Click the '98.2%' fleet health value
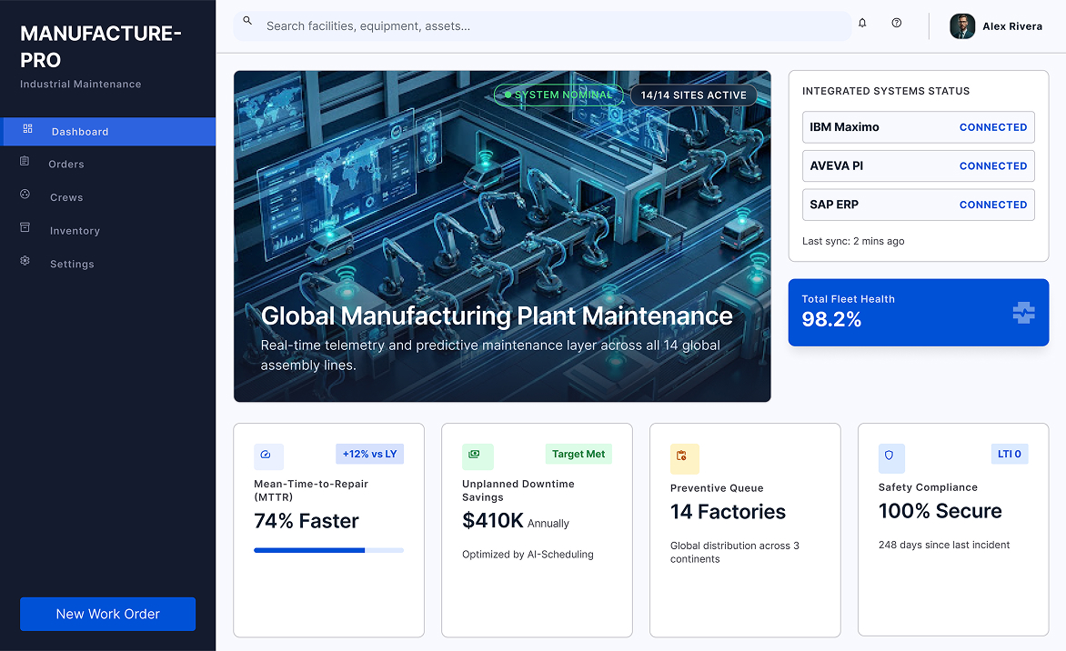The height and width of the screenshot is (651, 1066). point(831,319)
